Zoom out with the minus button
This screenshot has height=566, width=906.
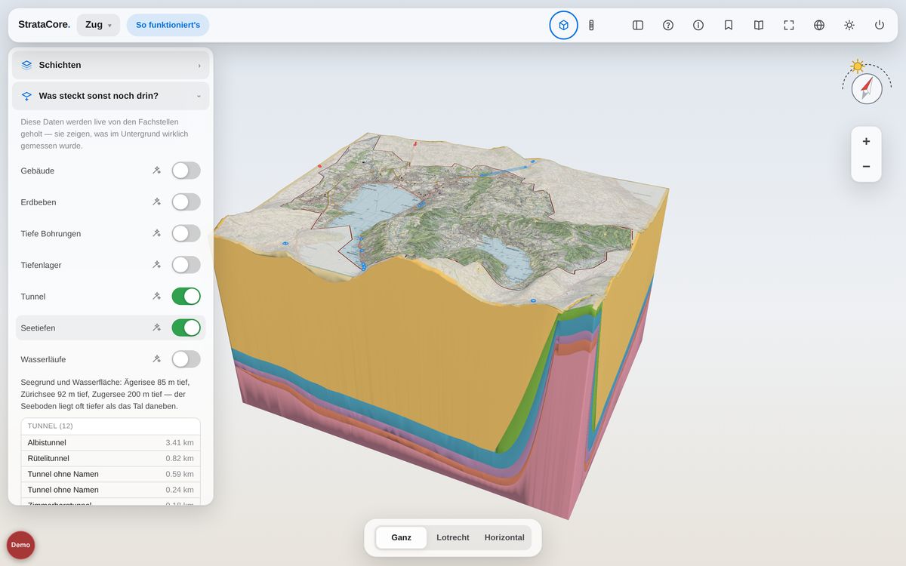[x=866, y=167]
